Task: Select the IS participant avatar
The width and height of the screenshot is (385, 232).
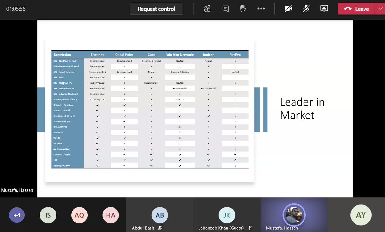Action: pyautogui.click(x=48, y=215)
